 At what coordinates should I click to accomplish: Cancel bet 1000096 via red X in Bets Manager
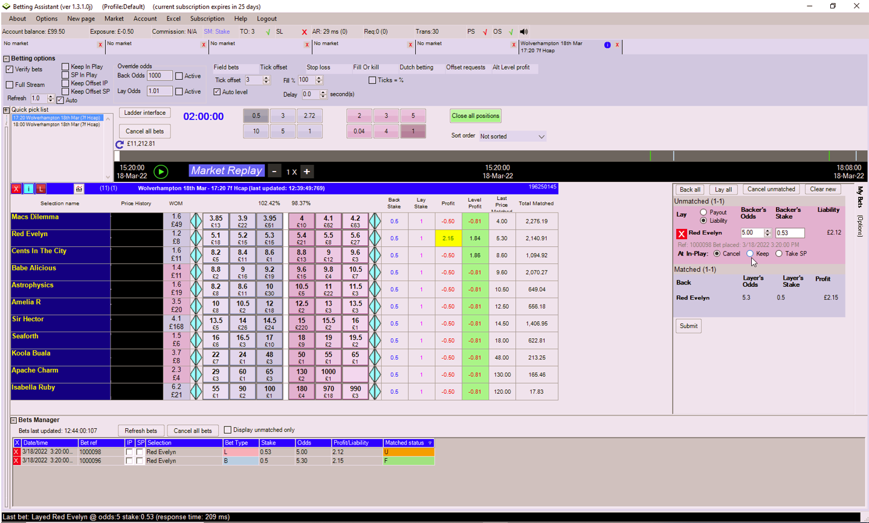click(x=16, y=461)
